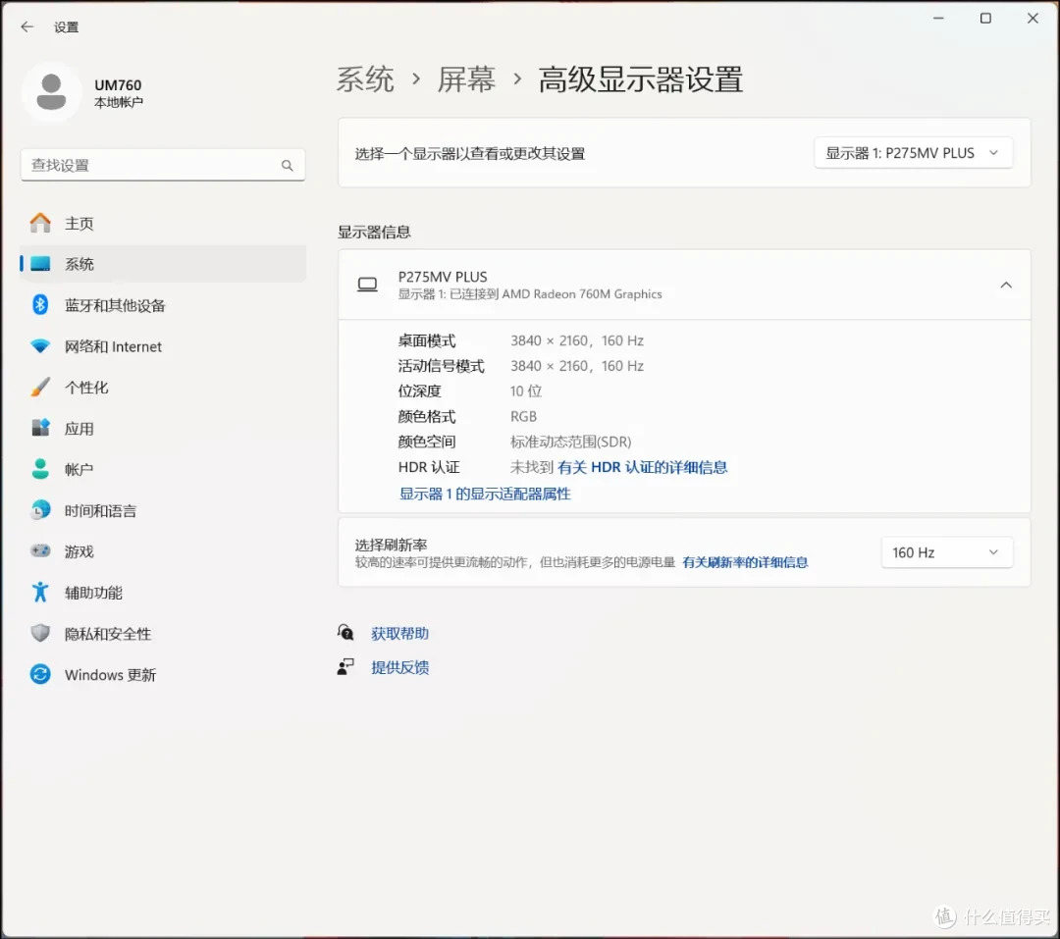Click the 显示器信息 section heading
The height and width of the screenshot is (939, 1060).
point(374,232)
